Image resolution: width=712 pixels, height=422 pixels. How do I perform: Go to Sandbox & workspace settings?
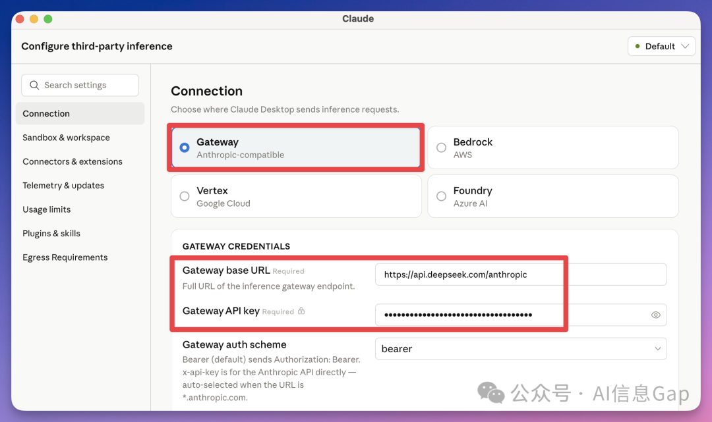click(66, 138)
